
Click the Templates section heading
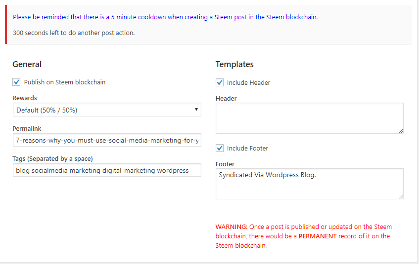(234, 64)
